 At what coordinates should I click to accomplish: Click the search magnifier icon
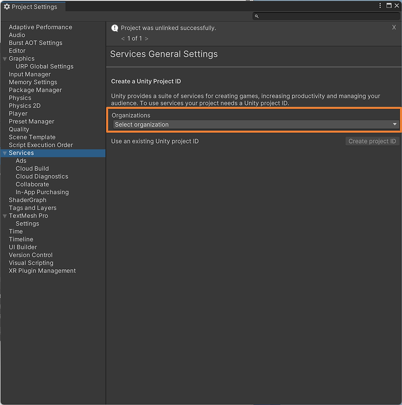(x=257, y=16)
